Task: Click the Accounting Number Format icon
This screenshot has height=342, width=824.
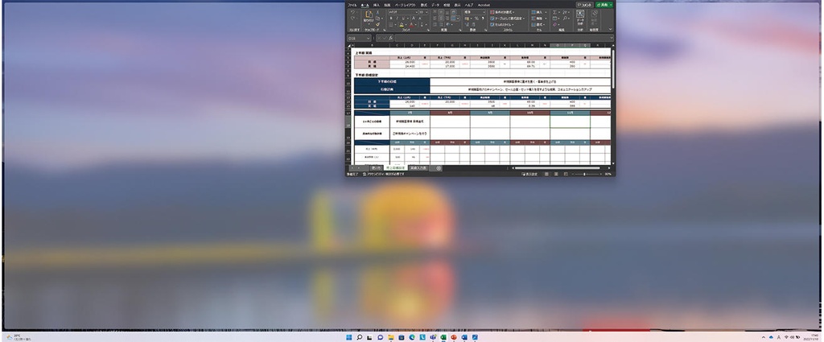Action: [467, 19]
